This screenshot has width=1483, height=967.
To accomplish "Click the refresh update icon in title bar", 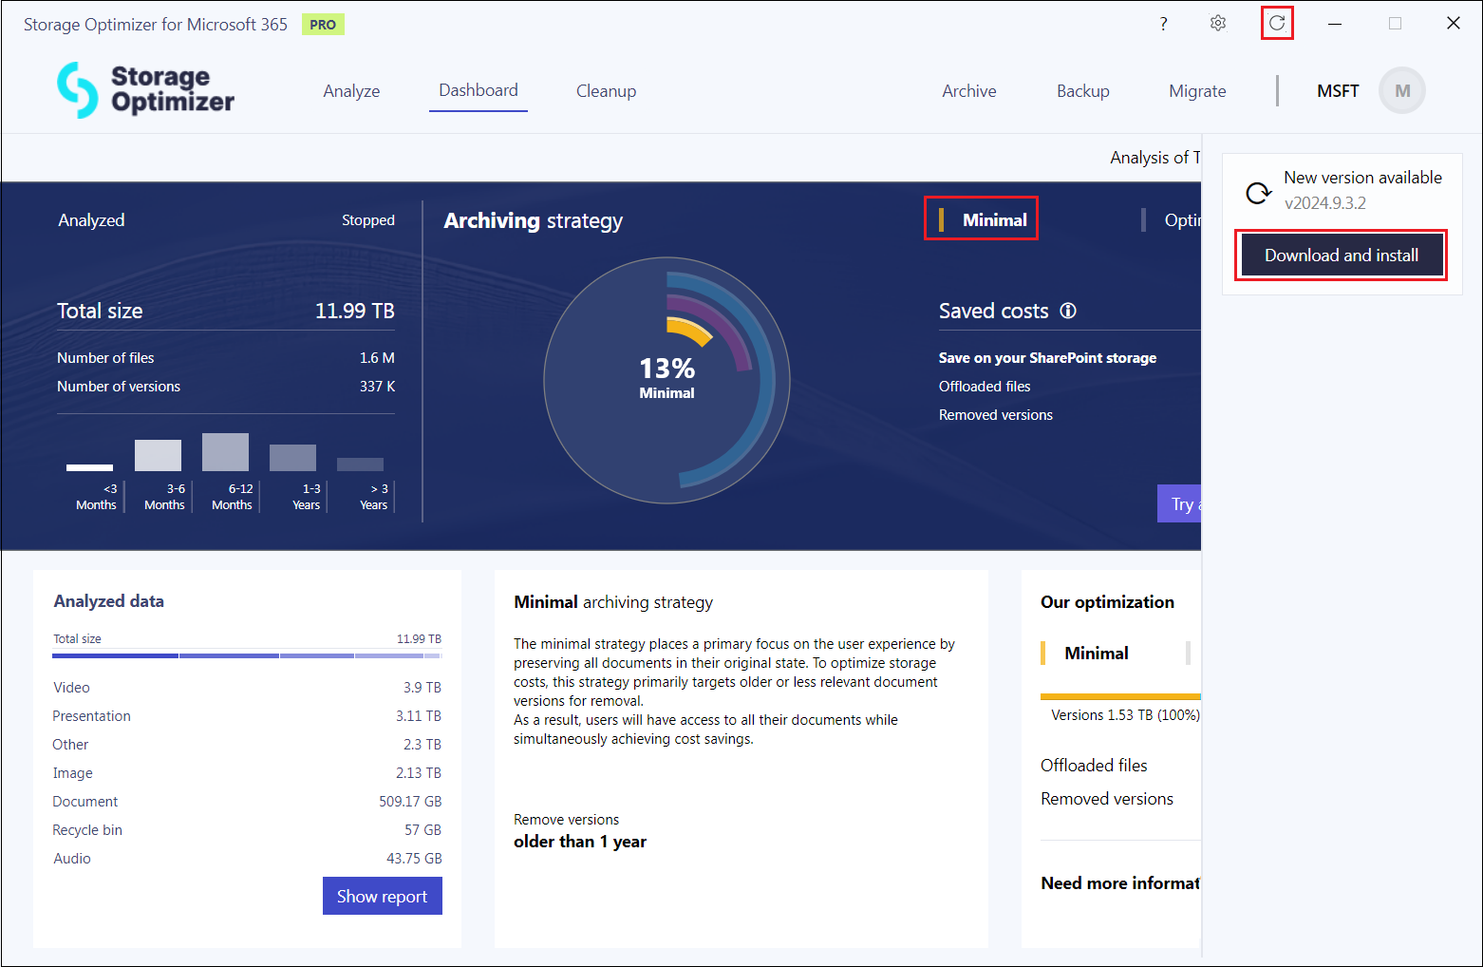I will tap(1277, 23).
